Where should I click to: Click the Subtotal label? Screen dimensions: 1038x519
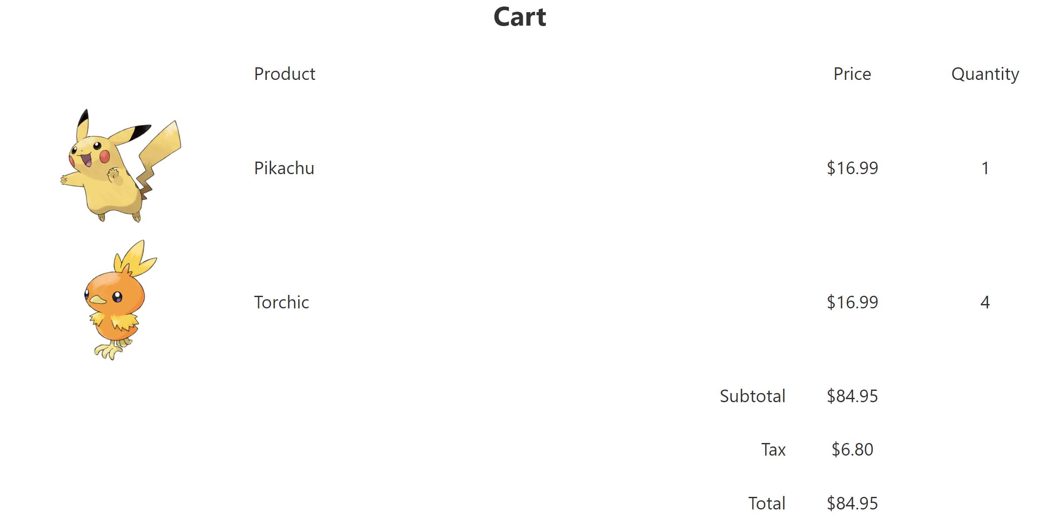coord(753,397)
